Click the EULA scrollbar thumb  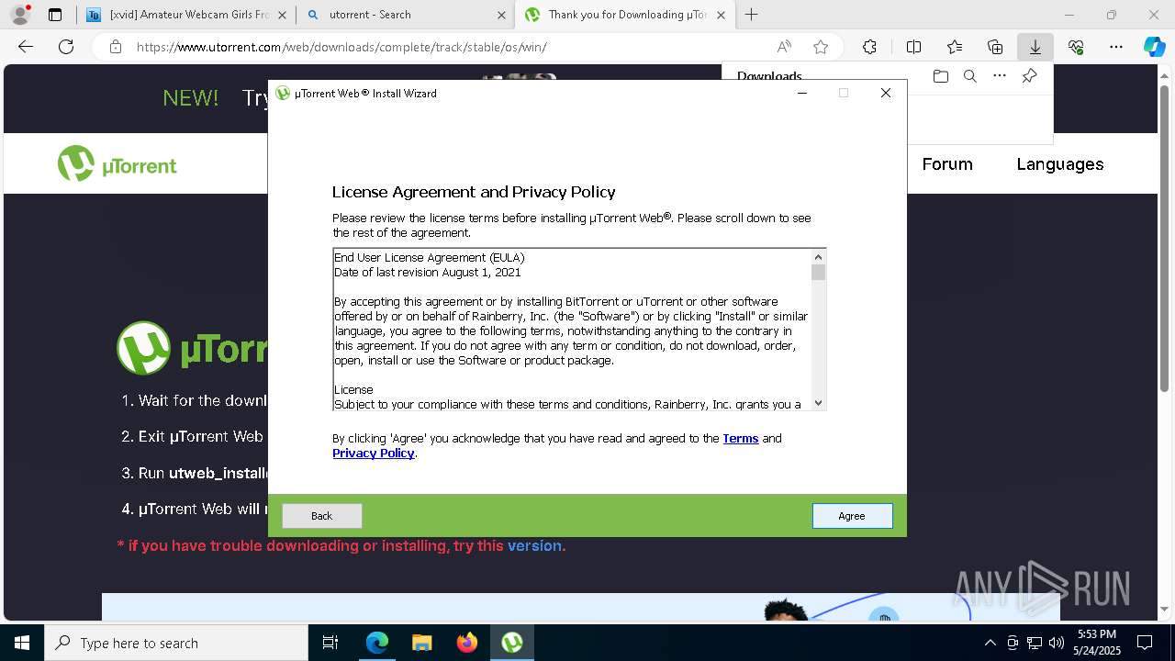coord(819,273)
